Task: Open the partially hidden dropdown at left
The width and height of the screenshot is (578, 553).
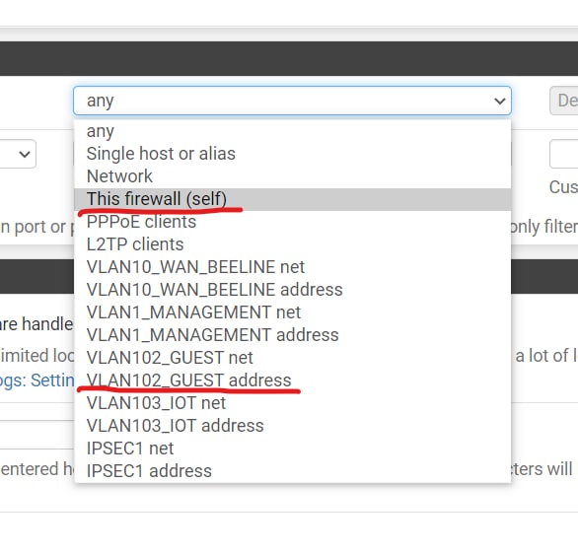Action: coord(18,154)
